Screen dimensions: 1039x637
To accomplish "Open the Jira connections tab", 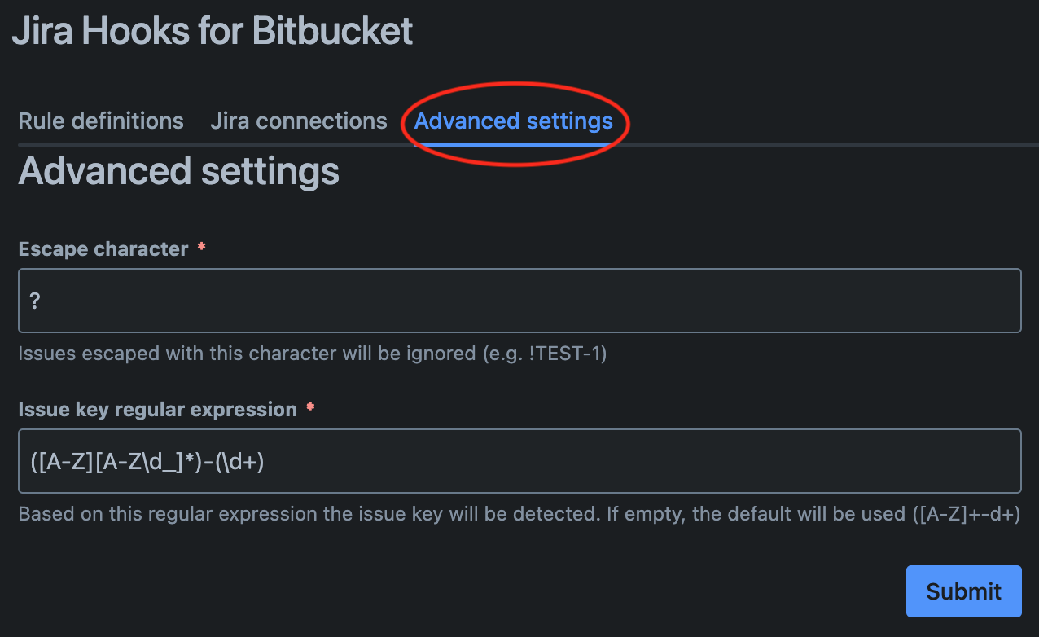I will click(299, 121).
